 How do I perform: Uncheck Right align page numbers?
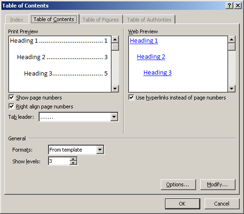(x=11, y=106)
